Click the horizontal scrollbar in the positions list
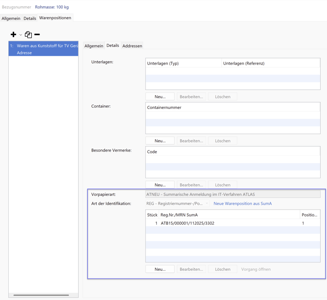The height and width of the screenshot is (300, 327). pos(41,295)
